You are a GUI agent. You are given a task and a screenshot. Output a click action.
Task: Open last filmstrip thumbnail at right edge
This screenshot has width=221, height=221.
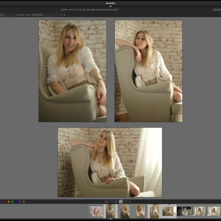point(214,211)
